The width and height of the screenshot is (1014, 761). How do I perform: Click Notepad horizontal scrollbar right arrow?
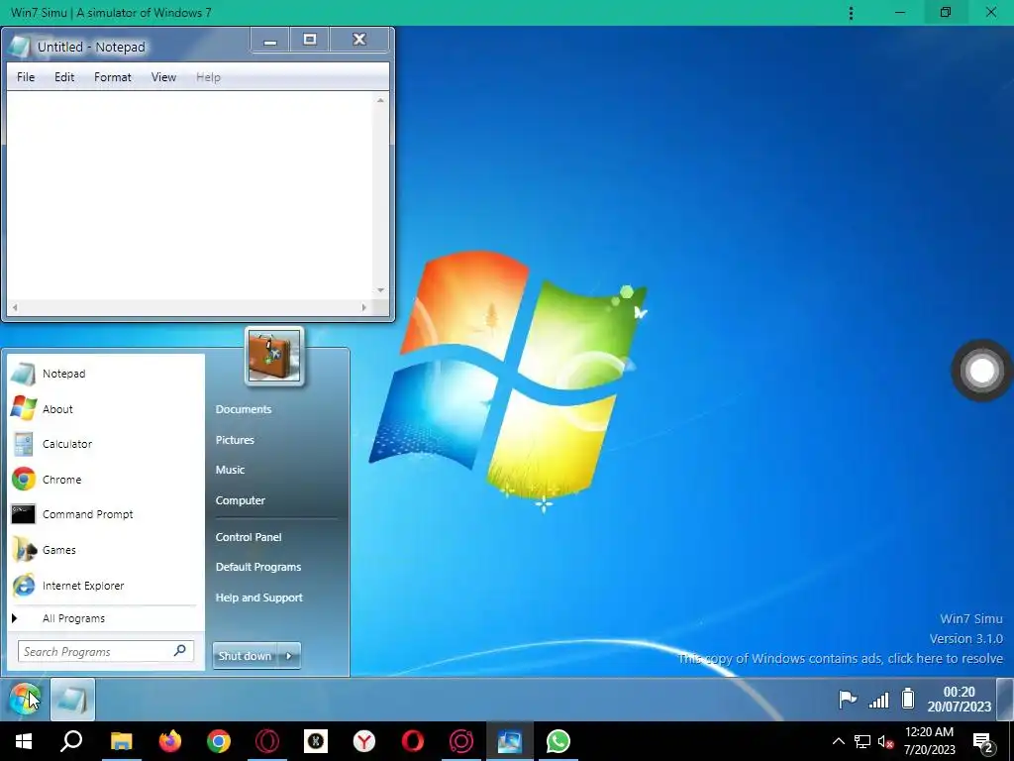[364, 307]
